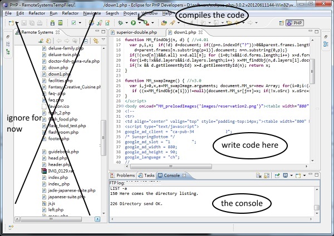Collapse the code fold at line 29

point(122,106)
